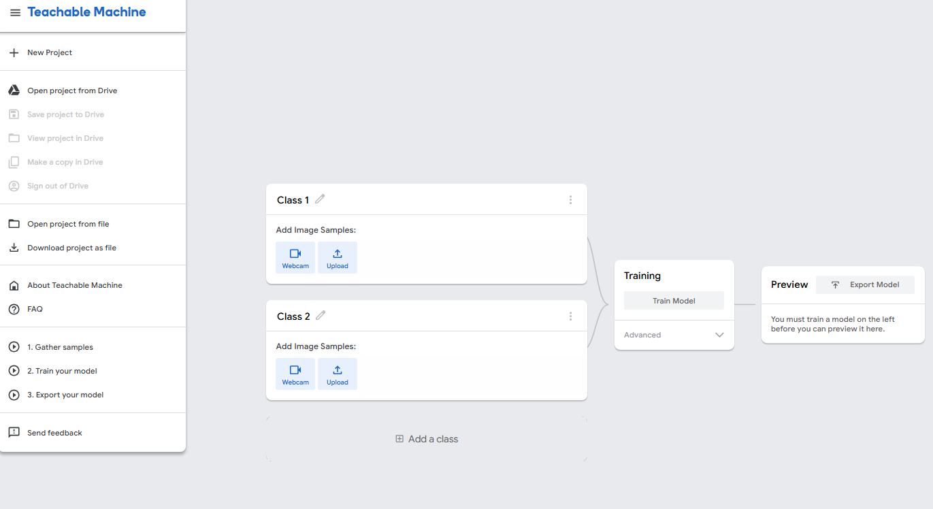This screenshot has width=933, height=509.
Task: Upload images to Class 2
Action: click(338, 374)
